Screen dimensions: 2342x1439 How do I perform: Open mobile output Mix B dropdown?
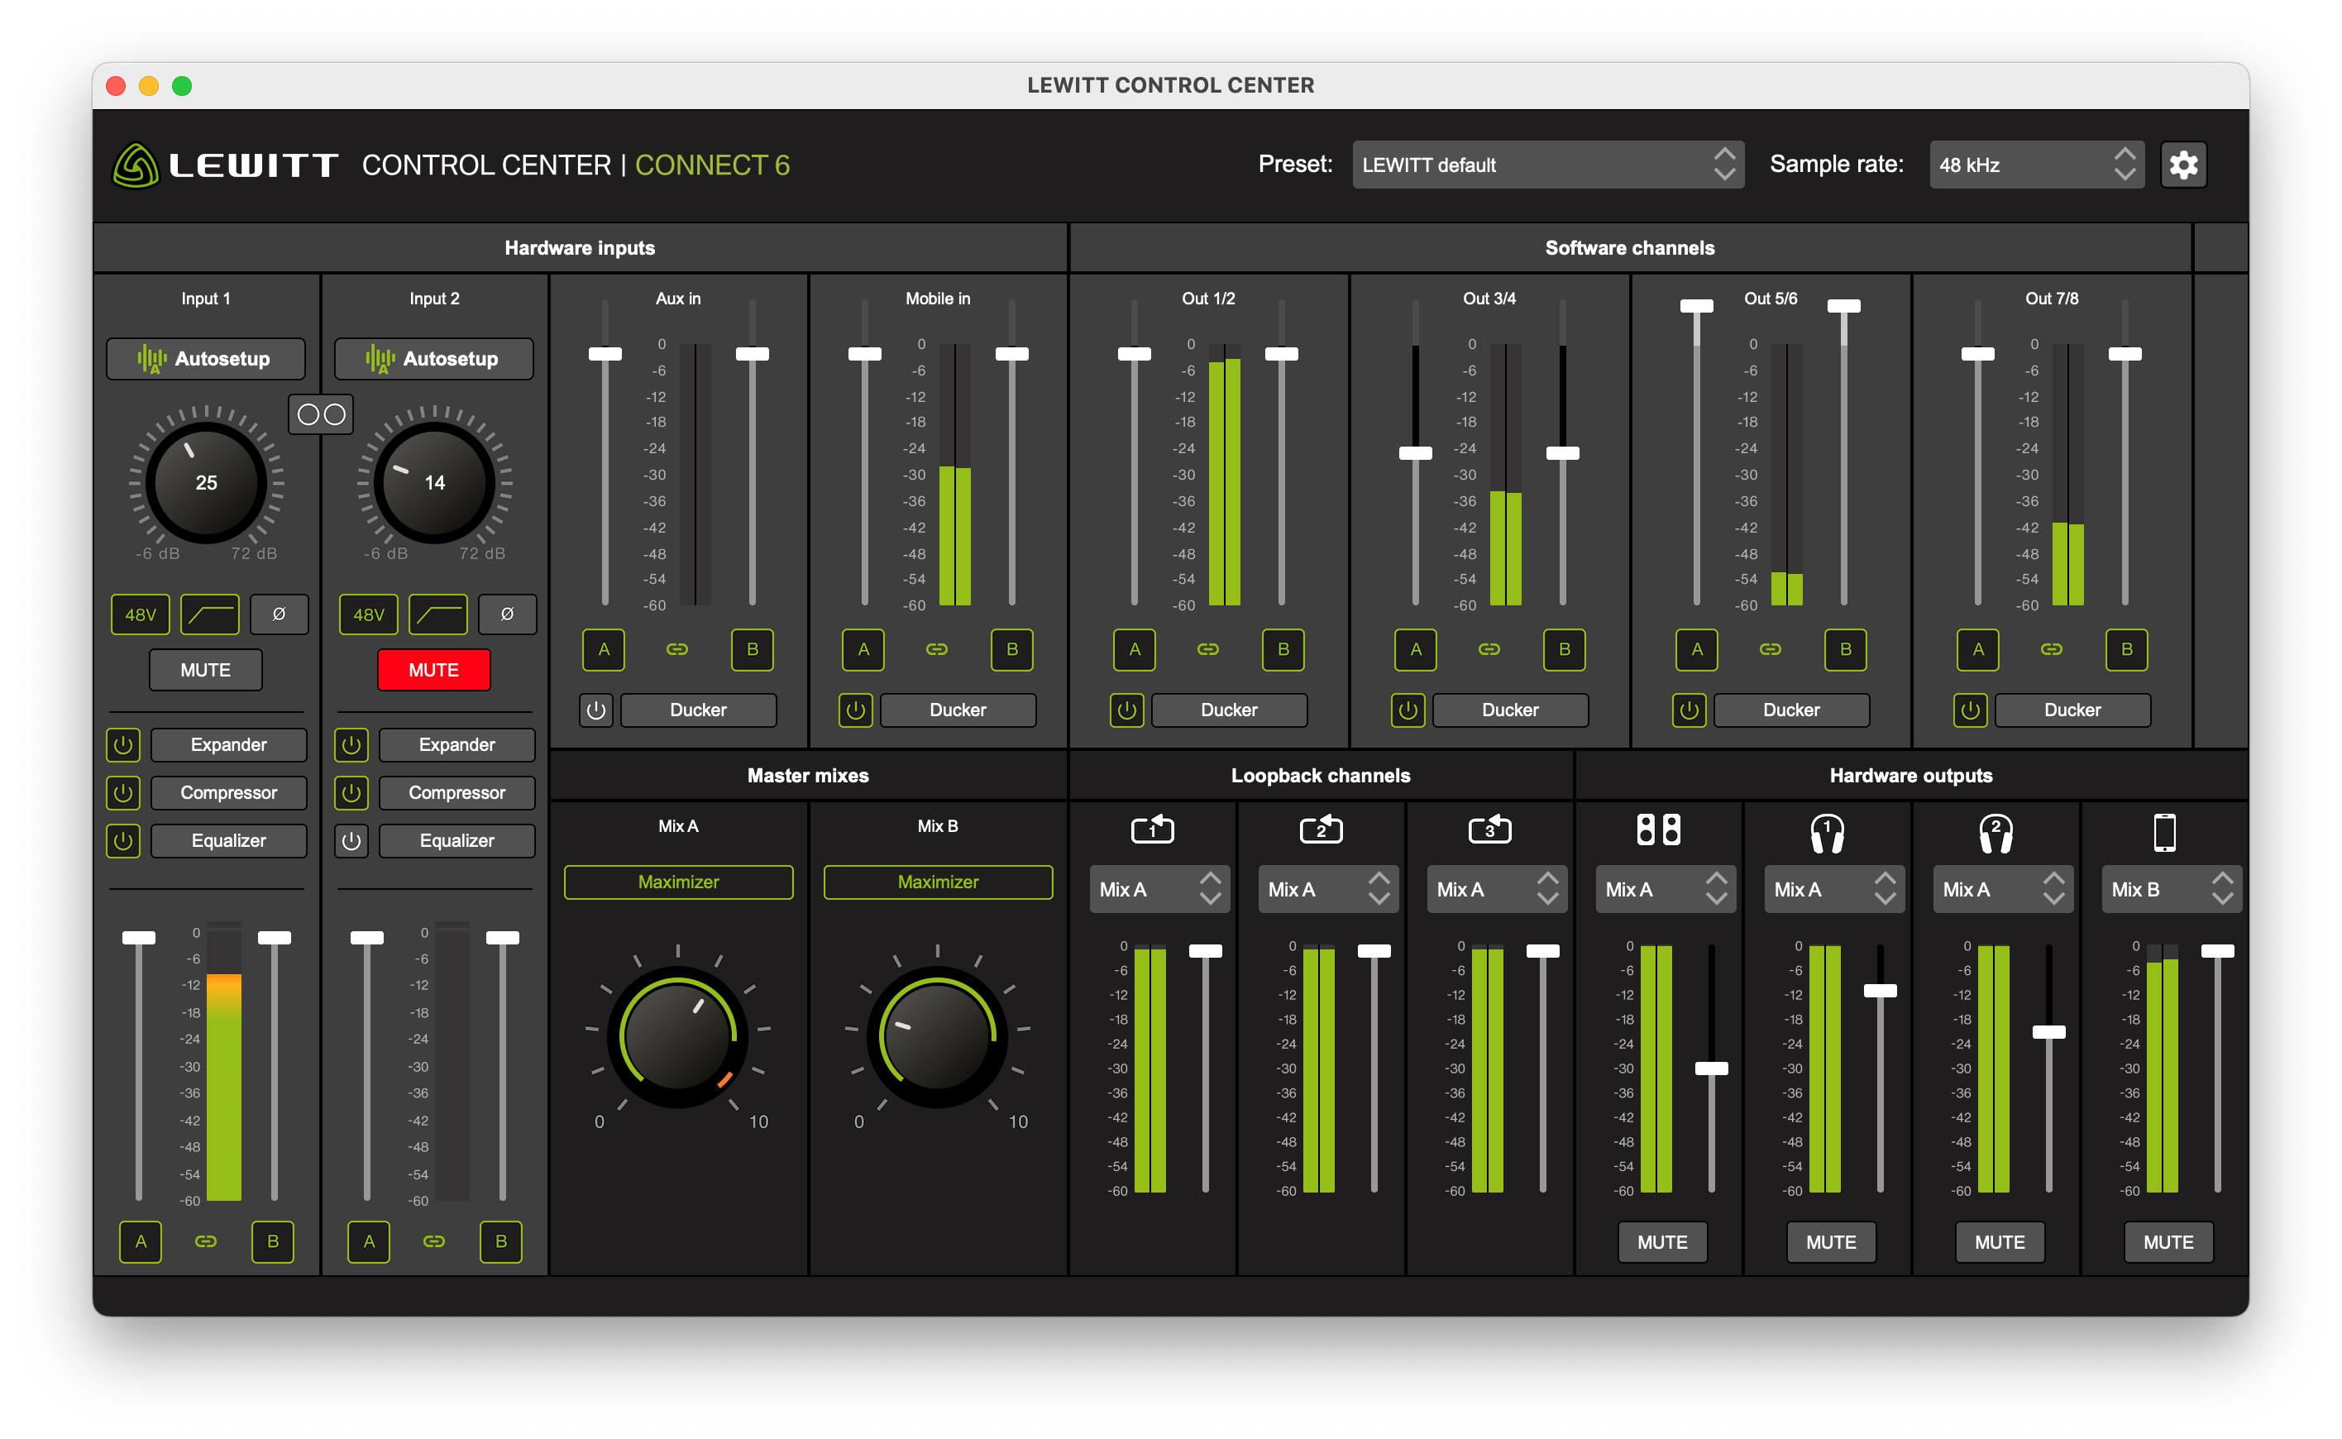click(2170, 889)
